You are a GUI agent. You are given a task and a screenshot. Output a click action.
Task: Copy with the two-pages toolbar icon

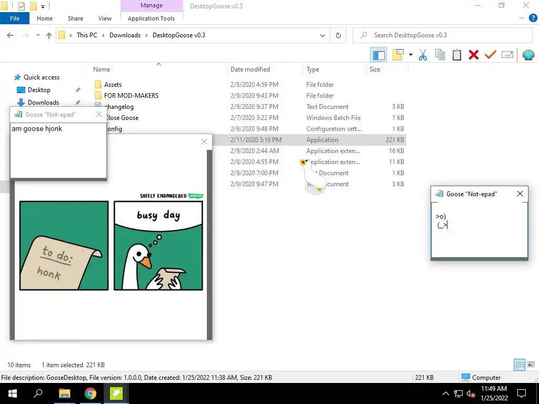pyautogui.click(x=440, y=55)
